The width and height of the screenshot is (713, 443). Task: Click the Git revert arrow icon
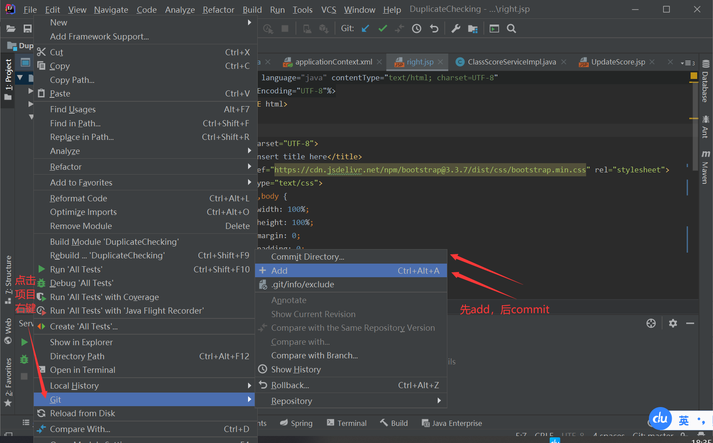tap(434, 29)
